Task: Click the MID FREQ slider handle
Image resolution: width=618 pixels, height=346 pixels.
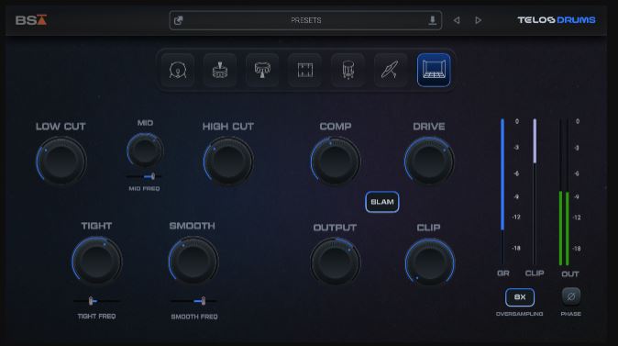Action: (x=152, y=176)
